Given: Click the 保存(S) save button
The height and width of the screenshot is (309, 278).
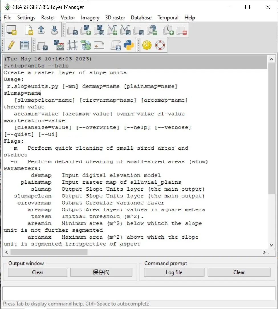Looking at the screenshot, I should point(101,272).
